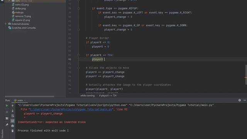Click the line containing pygame.K_LEFT
Image resolution: width=247 pixels, height=139 pixels.
click(x=145, y=13)
